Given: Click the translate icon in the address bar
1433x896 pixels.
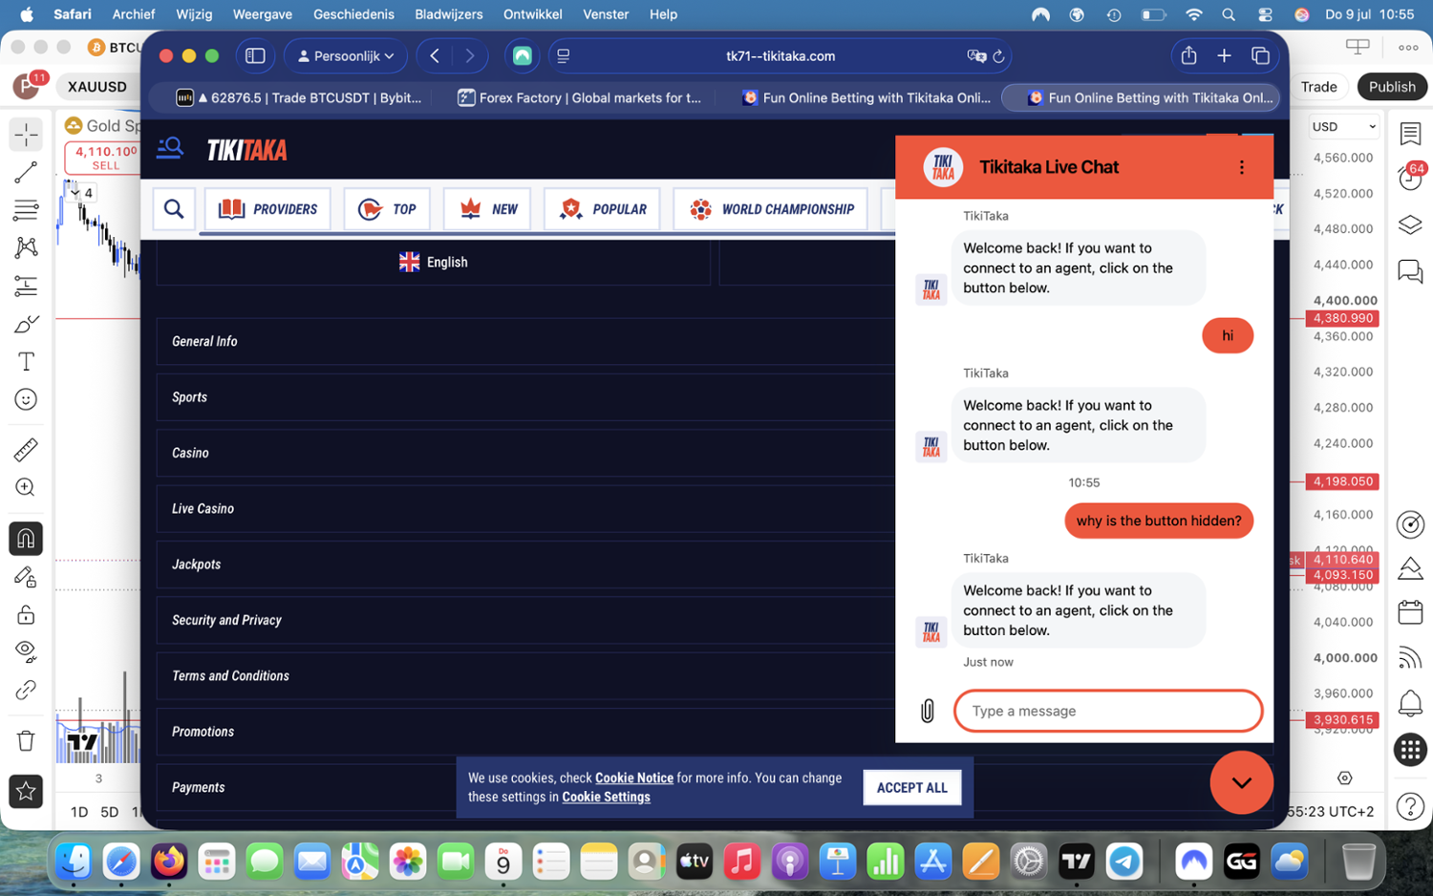Looking at the screenshot, I should pos(976,56).
